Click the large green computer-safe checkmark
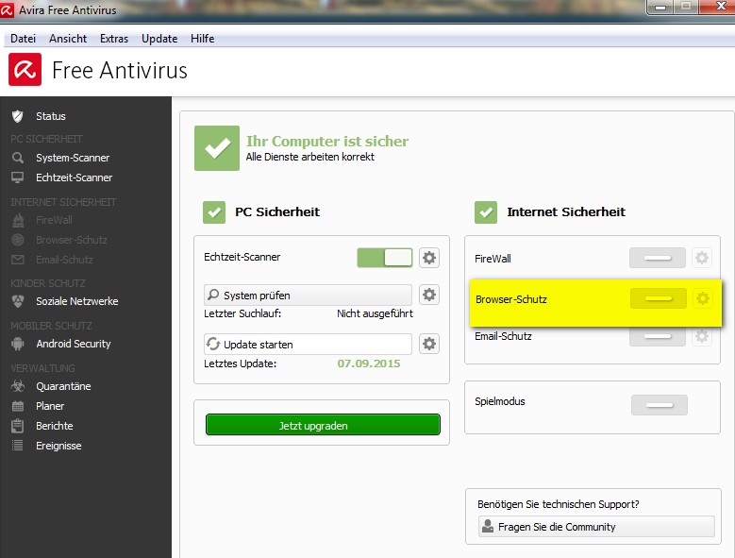 (217, 148)
